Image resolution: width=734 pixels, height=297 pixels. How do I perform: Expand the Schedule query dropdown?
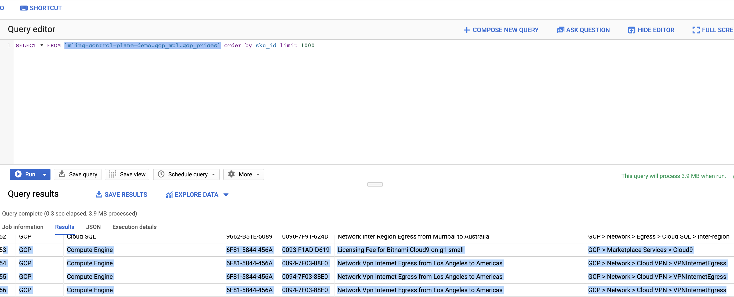(x=213, y=175)
